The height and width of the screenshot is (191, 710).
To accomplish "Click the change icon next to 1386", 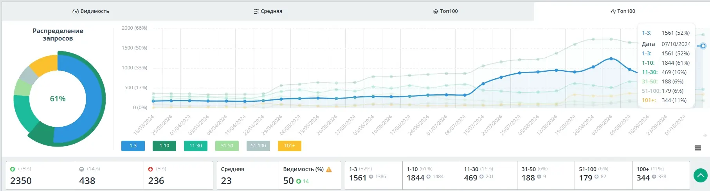I will [x=371, y=177].
